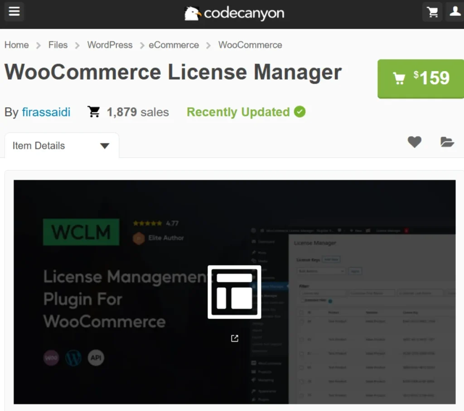
Task: Buy the item for $159
Action: (x=420, y=79)
